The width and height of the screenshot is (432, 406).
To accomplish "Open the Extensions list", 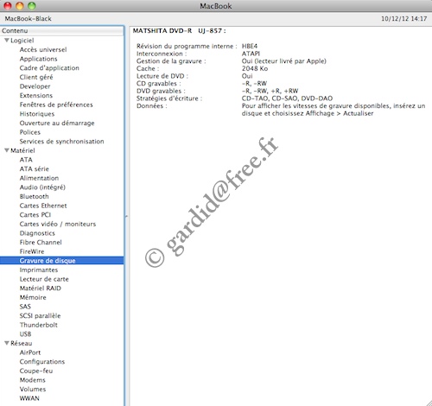I will [36, 96].
